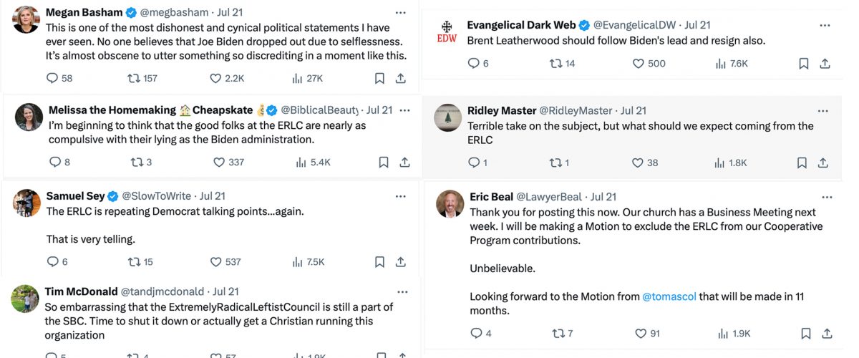Viewport: 859px width, 358px height.
Task: Click the Evangelical Dark Web EDW avatar
Action: point(447,32)
